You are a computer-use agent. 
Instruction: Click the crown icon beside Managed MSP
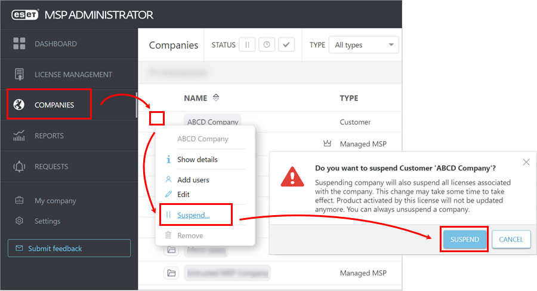(x=327, y=143)
